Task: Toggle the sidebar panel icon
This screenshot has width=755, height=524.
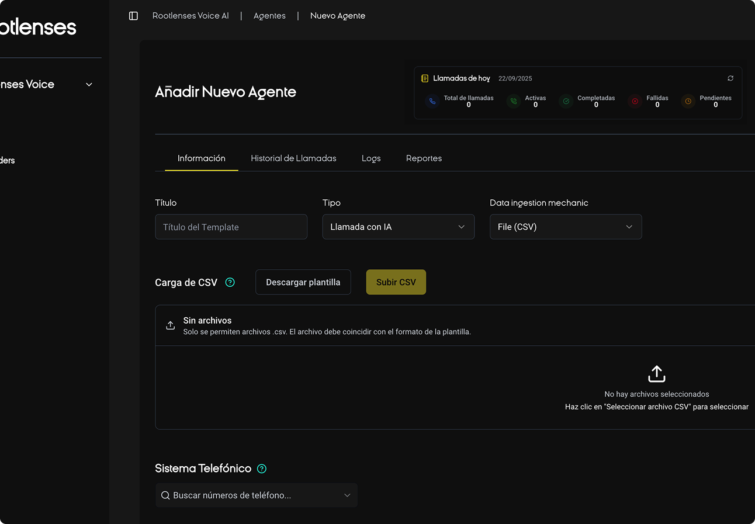Action: [133, 16]
